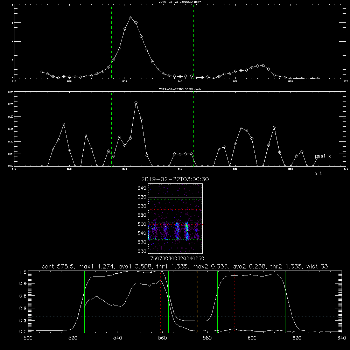Image resolution: width=350 pixels, height=350 pixels.
Task: Click the '500' label on bottom plot x-axis
Action: coord(28,338)
